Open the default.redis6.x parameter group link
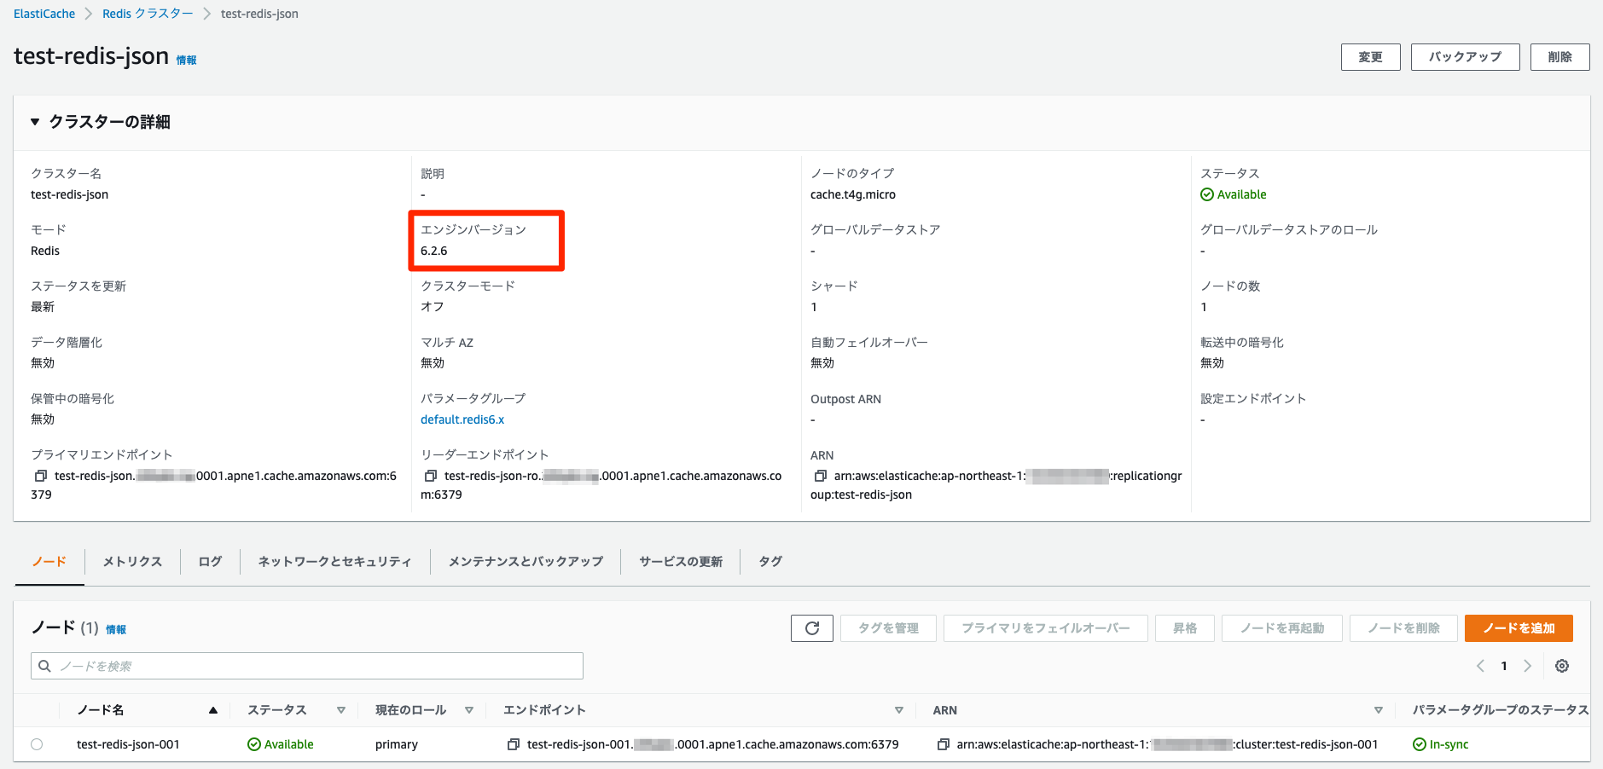 tap(462, 419)
